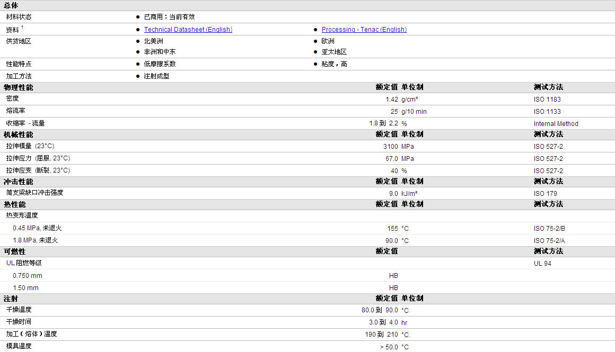Viewport: 615px width, 352px height.
Task: Click the 80.0 到 90.0 drying temperature
Action: click(380, 310)
